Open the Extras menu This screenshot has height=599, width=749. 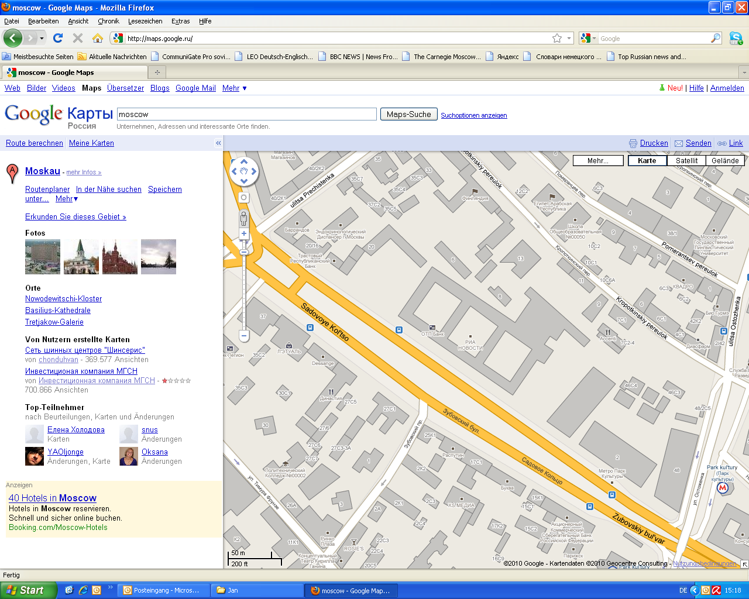coord(180,21)
